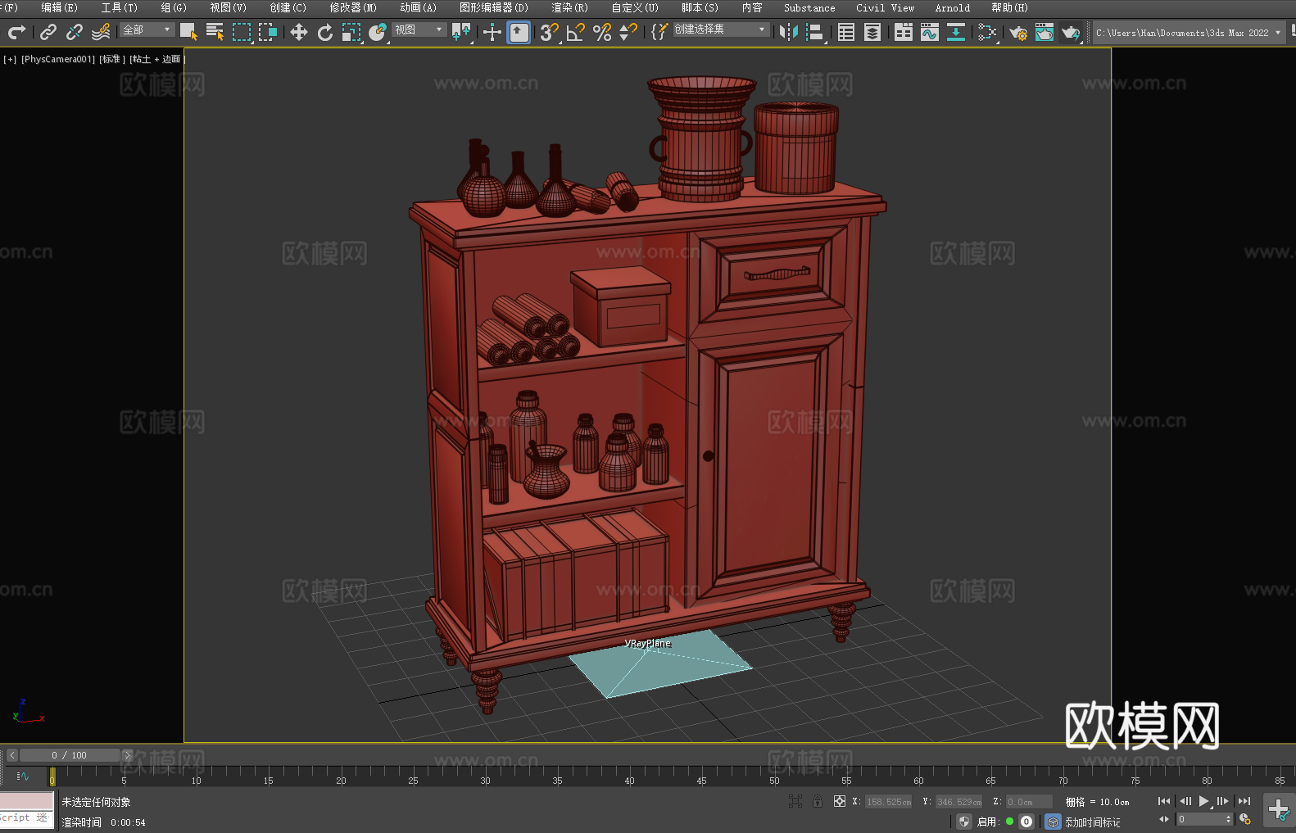Image resolution: width=1296 pixels, height=833 pixels.
Task: Activate Select and Scale tool
Action: point(351,32)
